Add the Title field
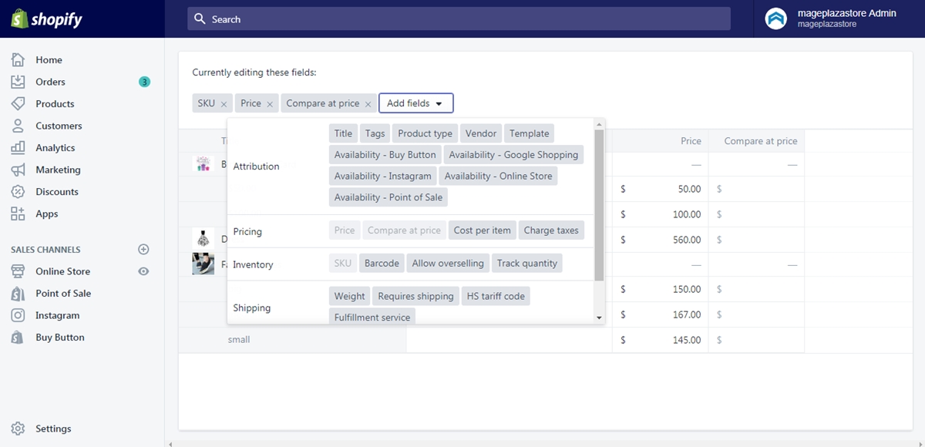925x447 pixels. coord(343,133)
